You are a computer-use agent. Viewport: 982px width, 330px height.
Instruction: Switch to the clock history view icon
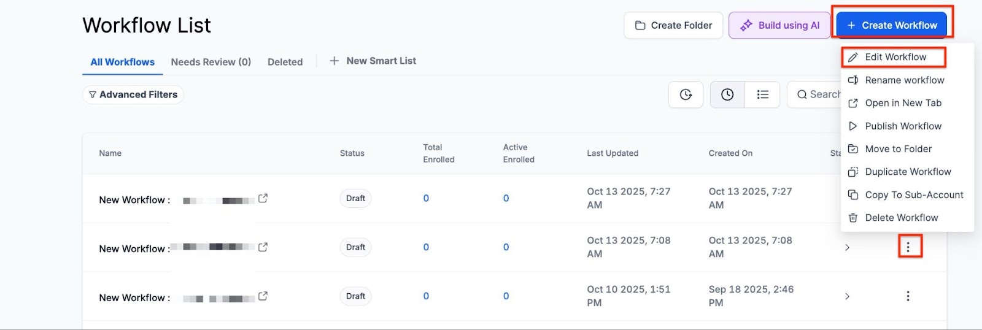click(727, 94)
